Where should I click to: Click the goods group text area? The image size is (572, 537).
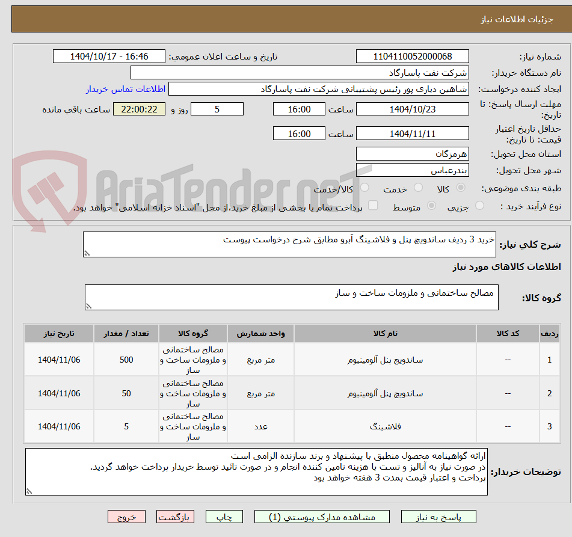pyautogui.click(x=292, y=297)
